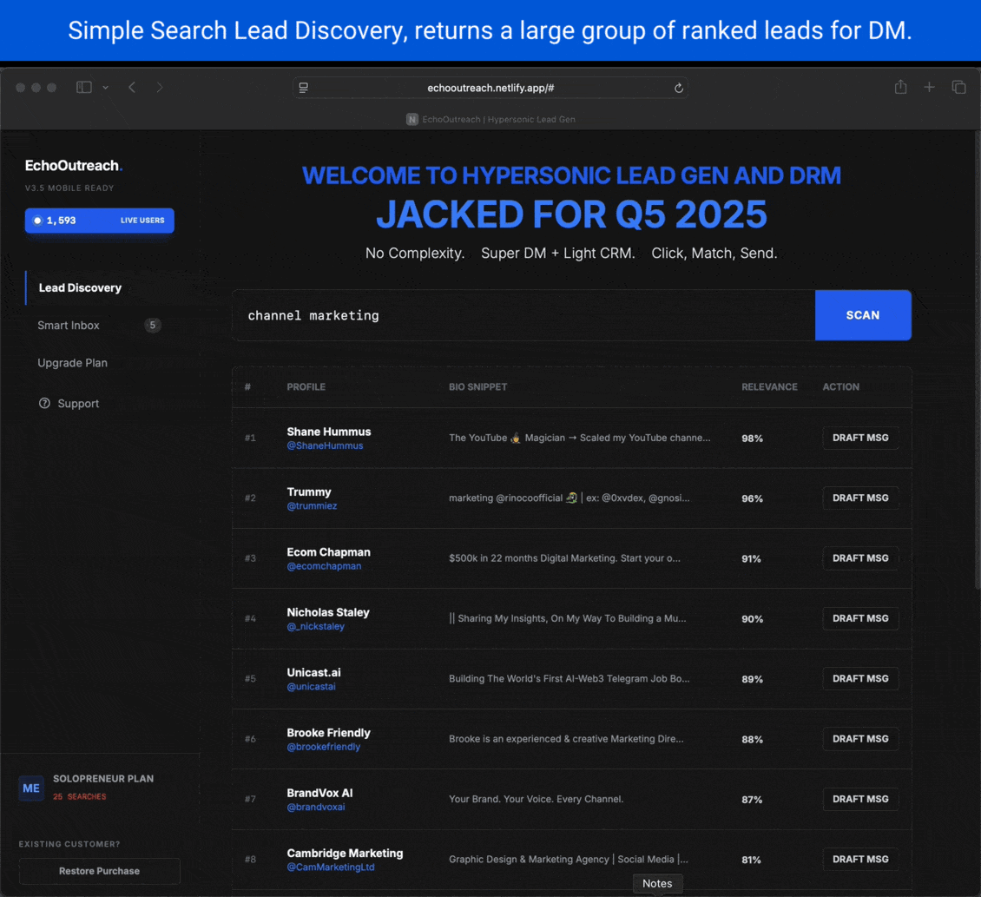Screen dimensions: 981x897
Task: Show the tab overview icon
Action: [x=958, y=88]
